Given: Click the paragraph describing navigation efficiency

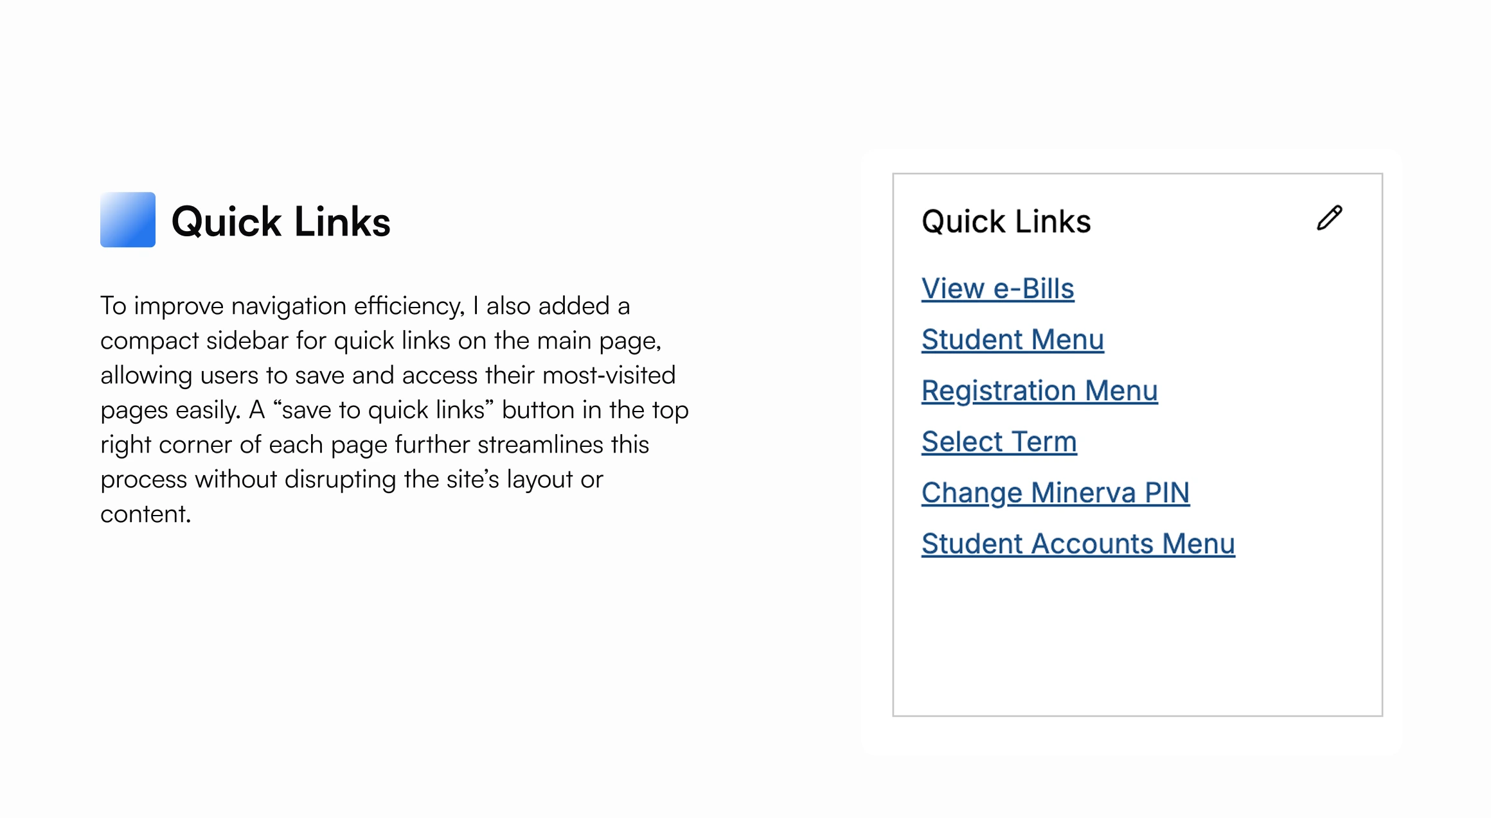Looking at the screenshot, I should [395, 409].
